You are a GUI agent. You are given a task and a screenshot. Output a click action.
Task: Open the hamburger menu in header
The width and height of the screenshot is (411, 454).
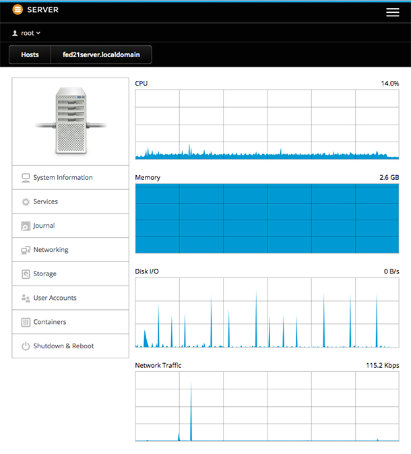(392, 12)
